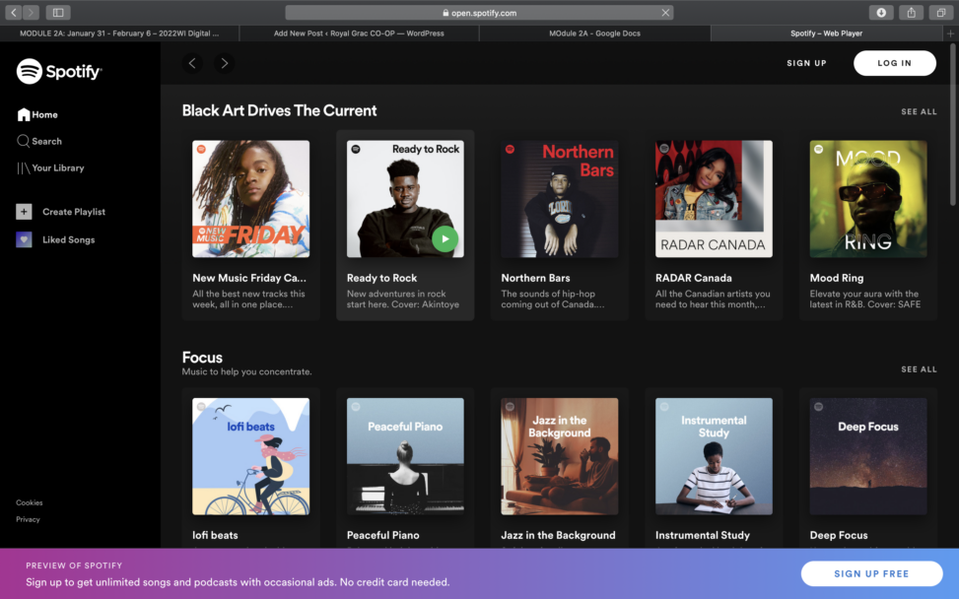959x599 pixels.
Task: Open the Ready to Rock cover image
Action: [x=405, y=199]
